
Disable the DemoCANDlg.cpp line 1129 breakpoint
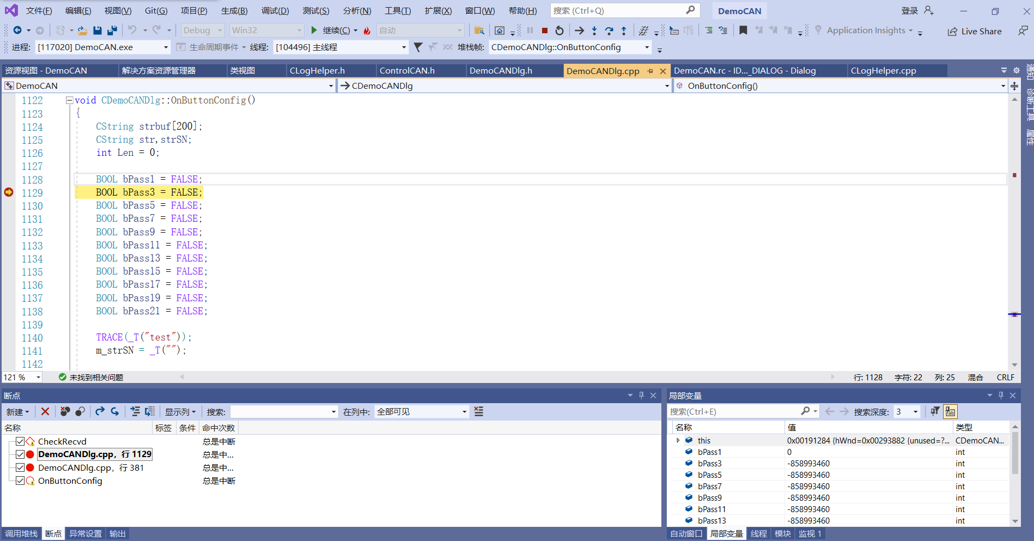click(20, 454)
